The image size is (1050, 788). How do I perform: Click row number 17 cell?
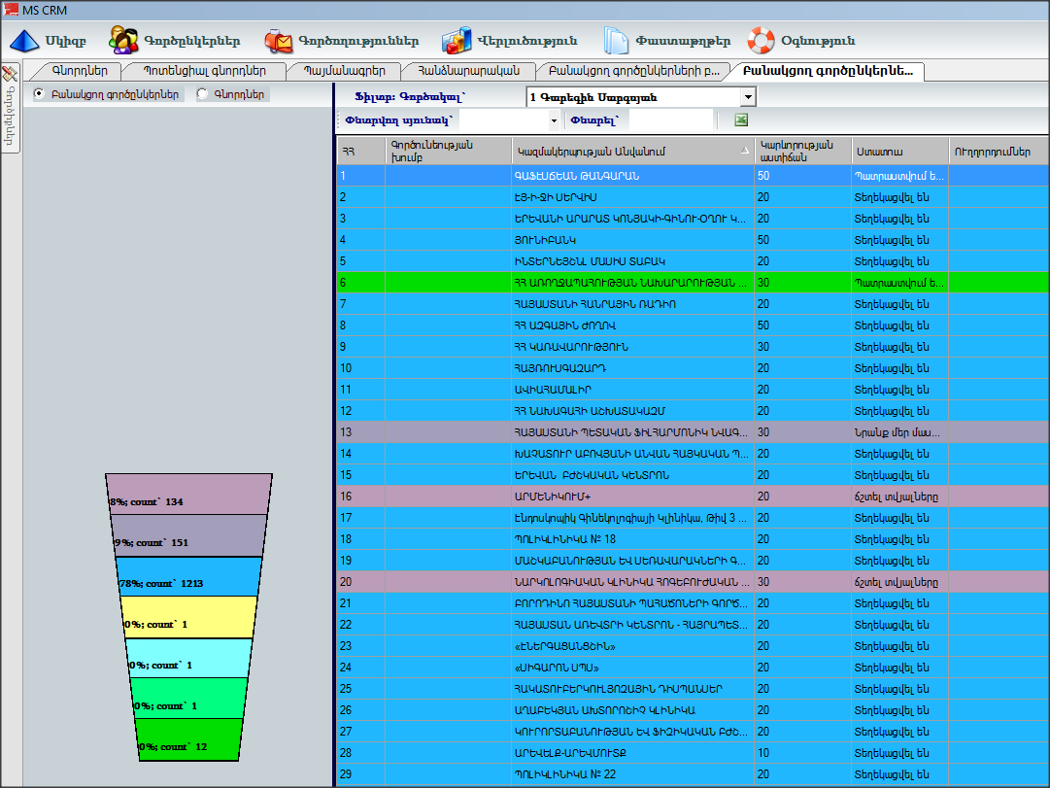click(361, 518)
